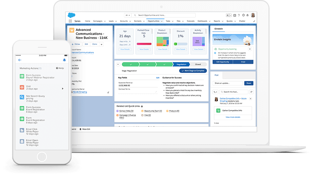This screenshot has height=176, width=311.
Task: Tap the phone Help icon
Action: [x=57, y=68]
